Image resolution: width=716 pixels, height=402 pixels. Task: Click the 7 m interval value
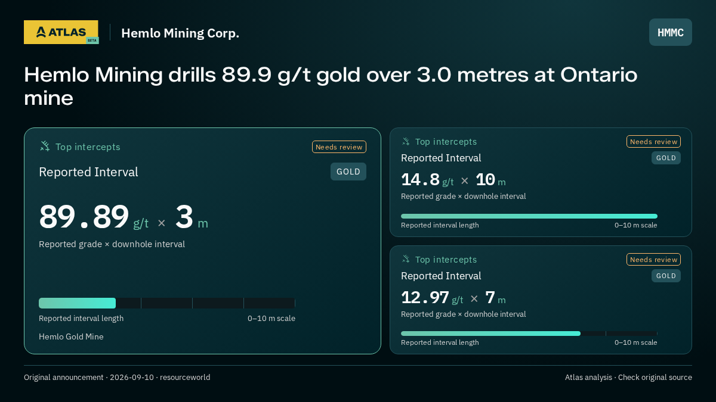pos(495,298)
